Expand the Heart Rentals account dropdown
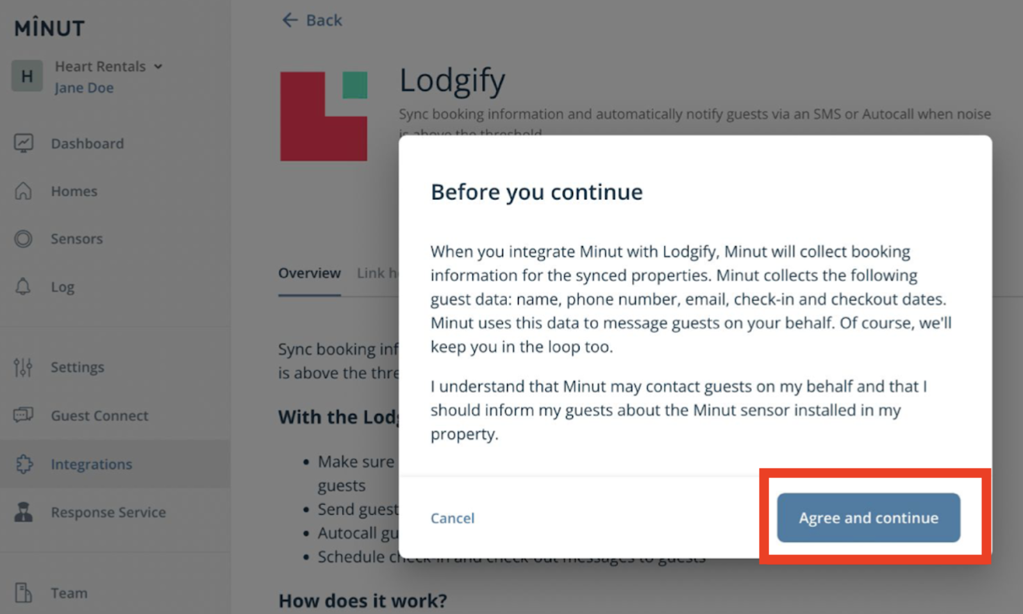Viewport: 1023px width, 614px height. (x=158, y=67)
